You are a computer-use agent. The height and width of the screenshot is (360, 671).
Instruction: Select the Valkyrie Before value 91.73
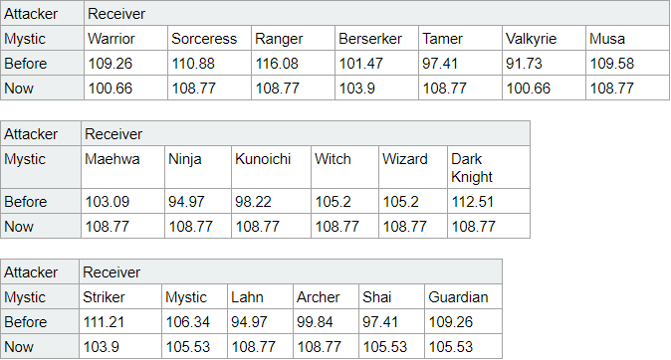tap(544, 64)
